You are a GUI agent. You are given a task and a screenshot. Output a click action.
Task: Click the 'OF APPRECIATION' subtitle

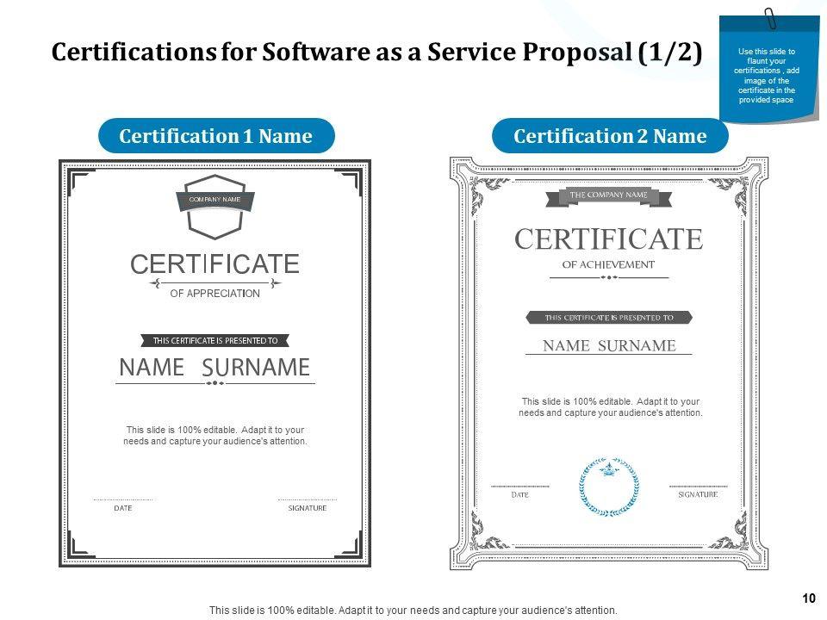click(215, 294)
